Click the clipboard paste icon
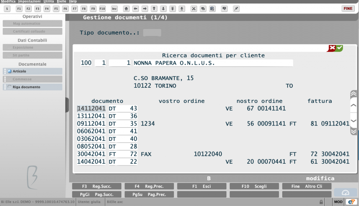 [x=212, y=9]
